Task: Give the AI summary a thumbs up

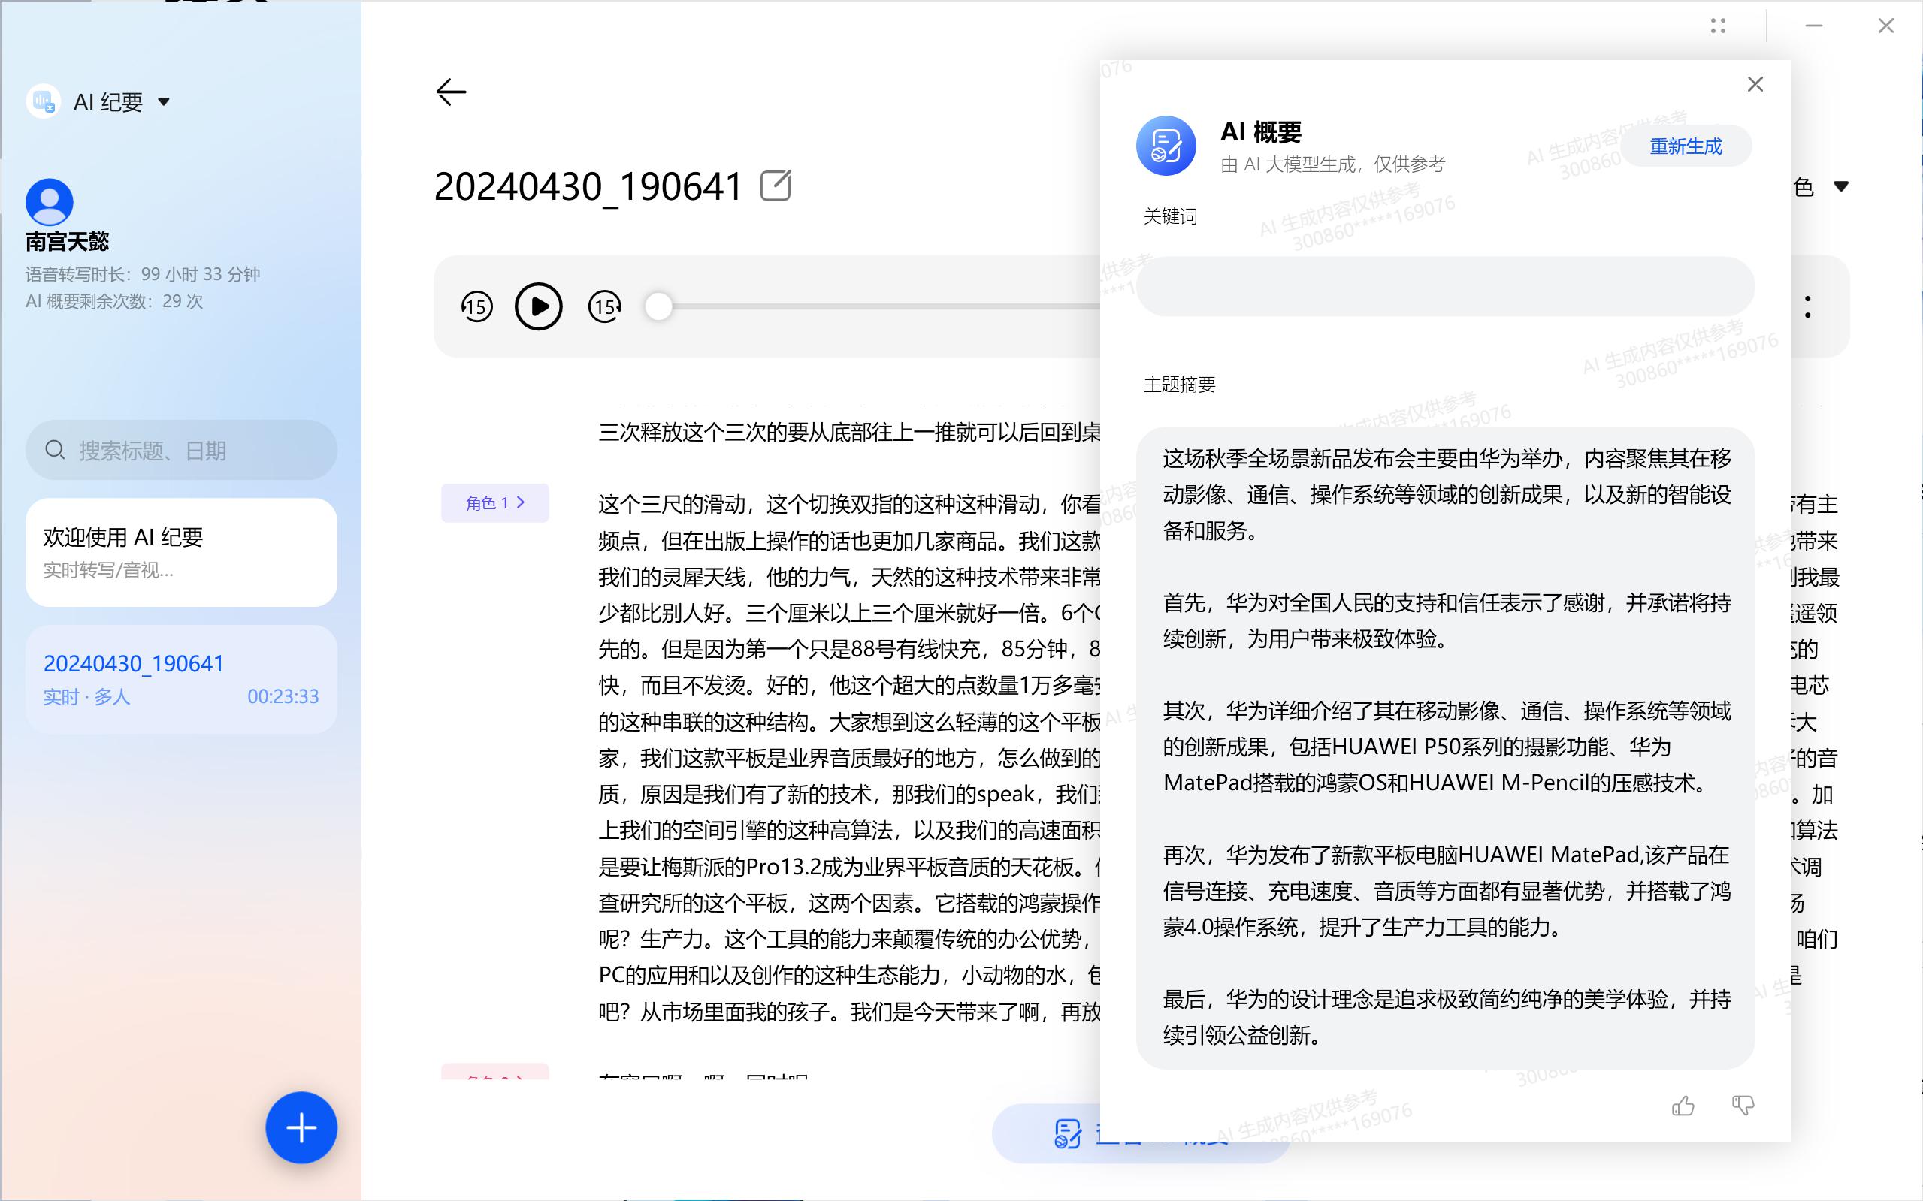Action: tap(1684, 1104)
